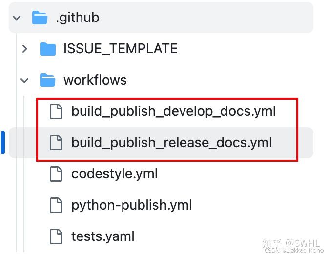Click the ISSUE_TEMPLATE folder icon

47,49
